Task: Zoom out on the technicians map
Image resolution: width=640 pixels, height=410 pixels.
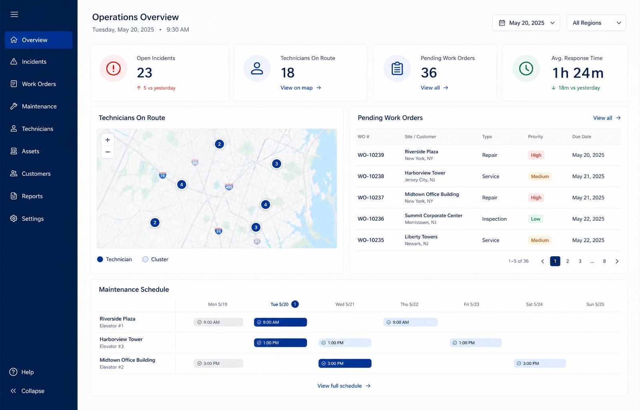Action: [x=108, y=152]
